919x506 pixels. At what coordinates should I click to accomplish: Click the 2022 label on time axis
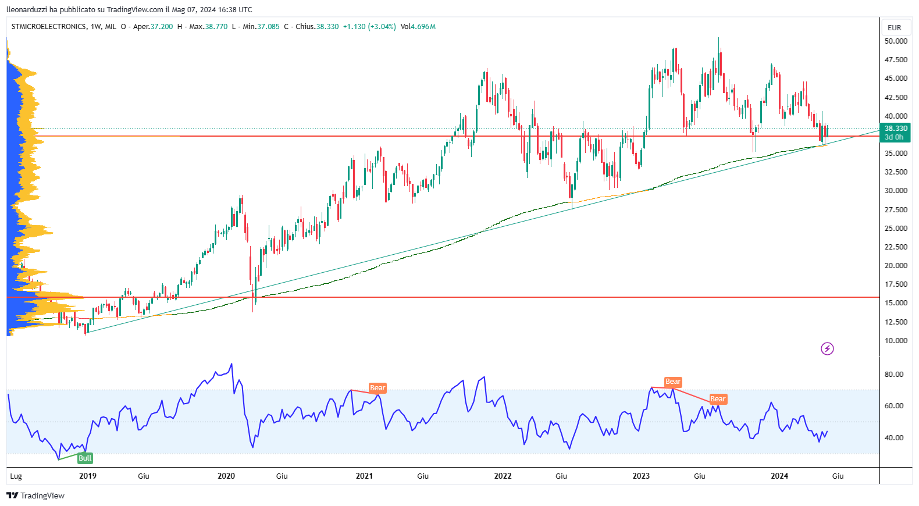(503, 476)
